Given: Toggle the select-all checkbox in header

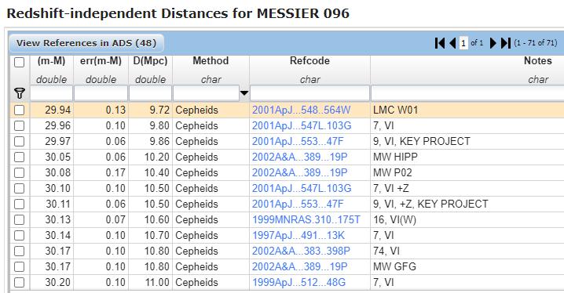Looking at the screenshot, I should click(19, 62).
